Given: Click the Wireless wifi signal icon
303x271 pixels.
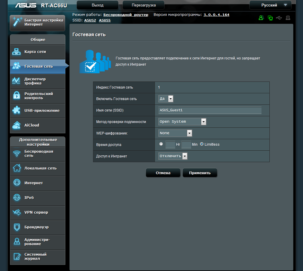Looking at the screenshot, I should pos(17,153).
